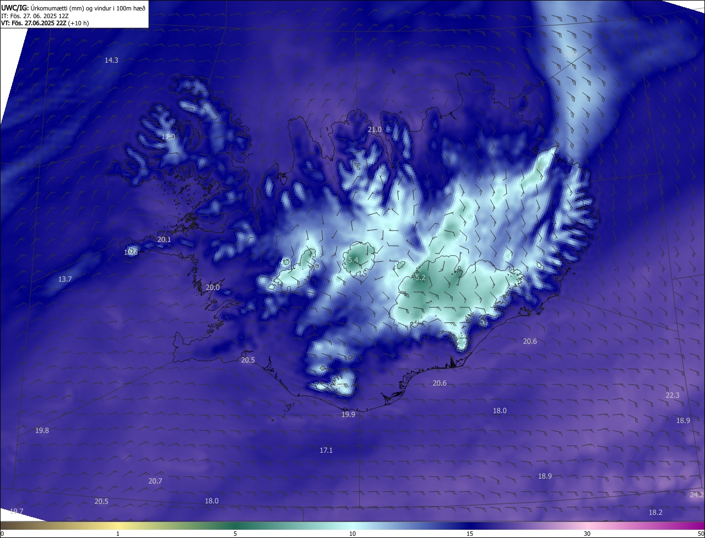Click the color scale tick label 1

pos(118,534)
